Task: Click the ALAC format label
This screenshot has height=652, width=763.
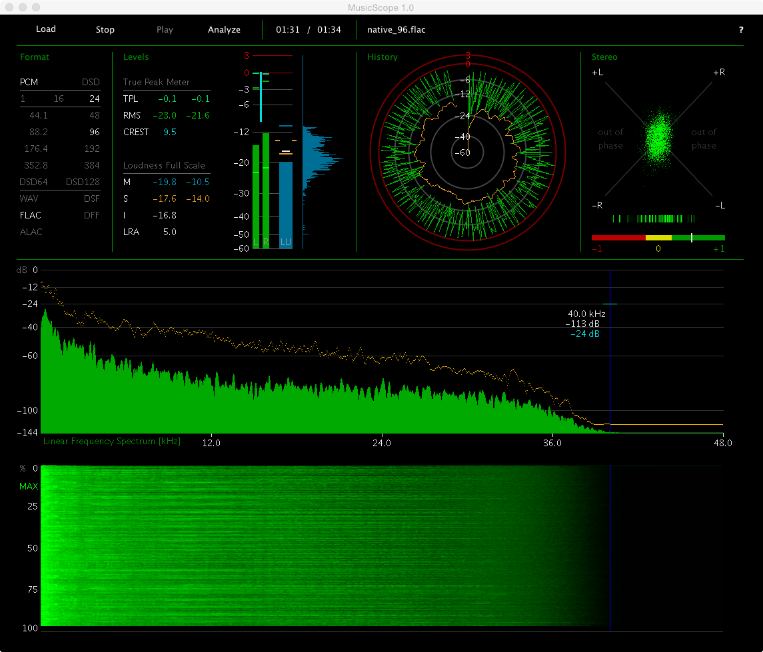Action: pos(31,232)
